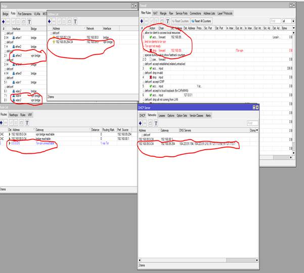
Task: Click enable checkmark icon in Bridge toolbar
Action: click(x=13, y=22)
